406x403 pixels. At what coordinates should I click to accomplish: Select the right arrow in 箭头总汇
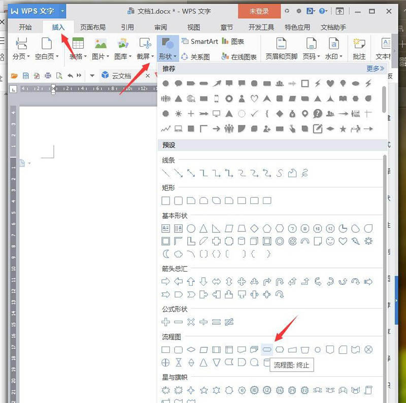tap(166, 282)
